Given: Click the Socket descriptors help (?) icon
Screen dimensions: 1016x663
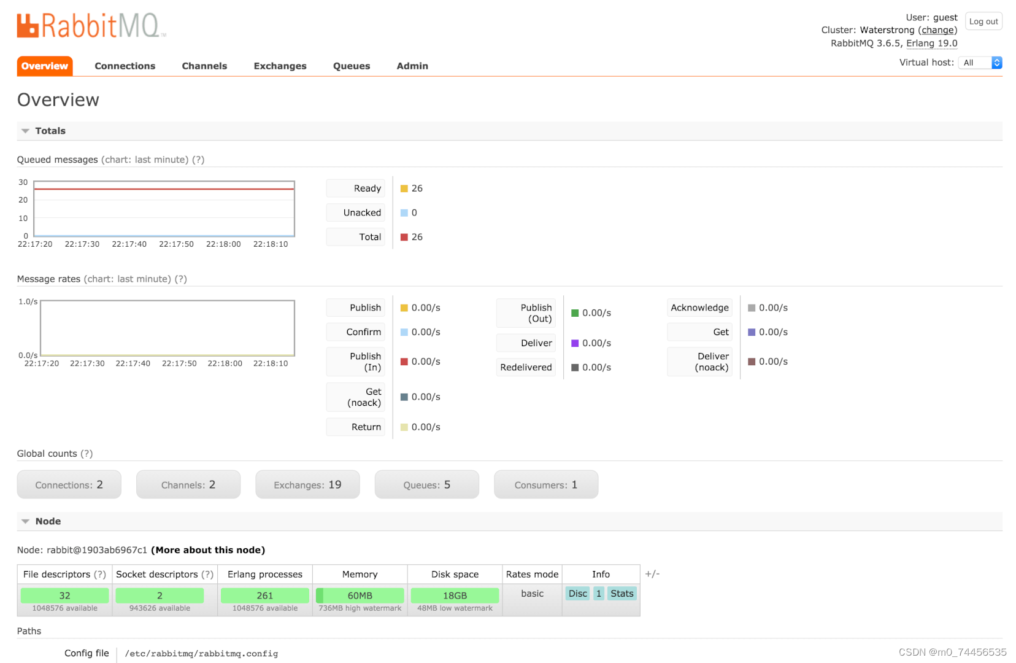Looking at the screenshot, I should point(209,574).
